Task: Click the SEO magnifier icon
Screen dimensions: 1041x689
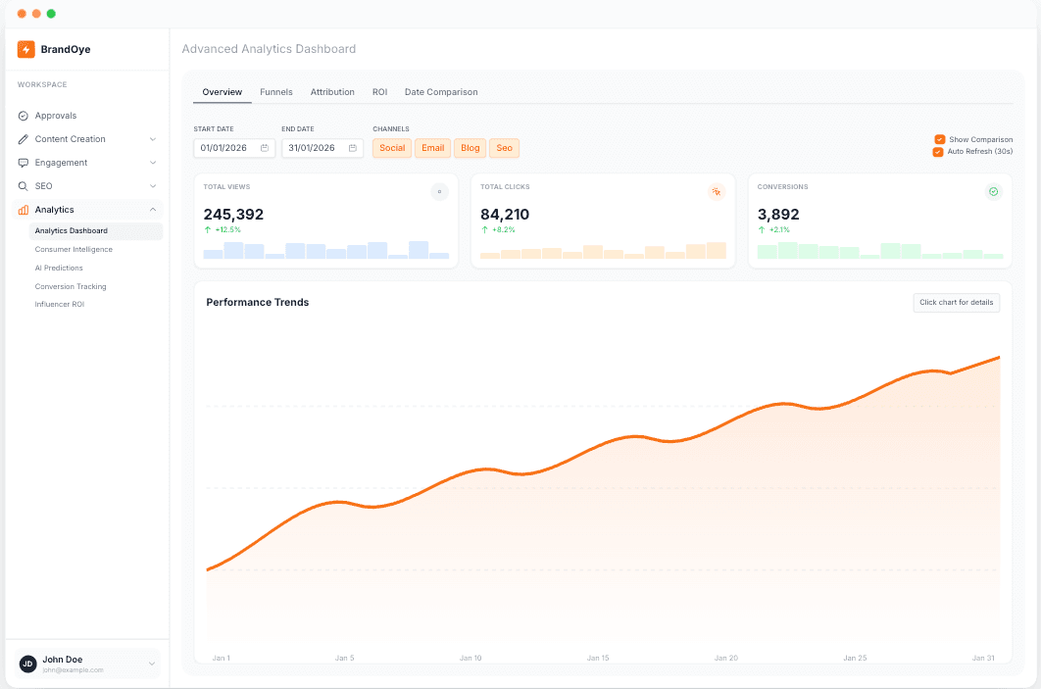Action: [22, 186]
